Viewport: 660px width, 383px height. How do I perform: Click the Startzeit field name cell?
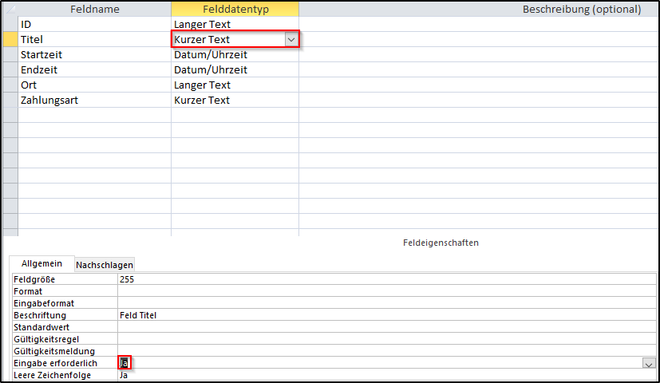[x=94, y=55]
